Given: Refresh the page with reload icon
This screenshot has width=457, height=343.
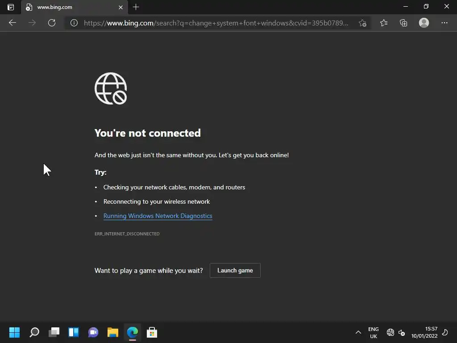Looking at the screenshot, I should (x=52, y=23).
